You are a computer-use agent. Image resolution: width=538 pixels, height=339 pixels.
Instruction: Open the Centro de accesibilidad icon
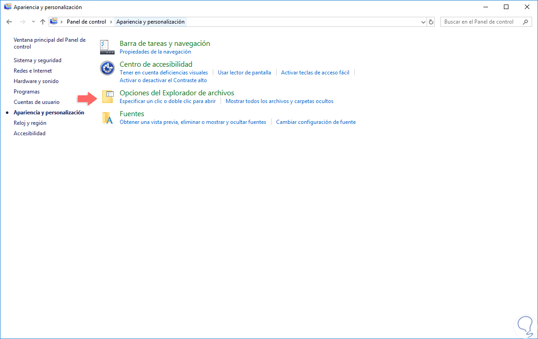pos(107,68)
